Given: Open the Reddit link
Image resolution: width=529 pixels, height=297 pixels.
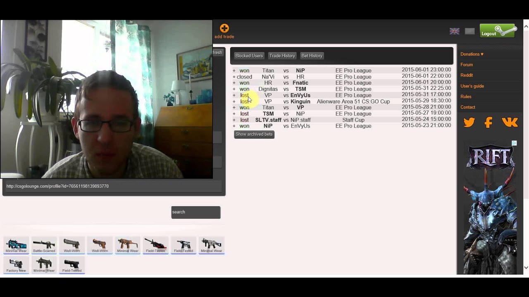Looking at the screenshot, I should (467, 75).
